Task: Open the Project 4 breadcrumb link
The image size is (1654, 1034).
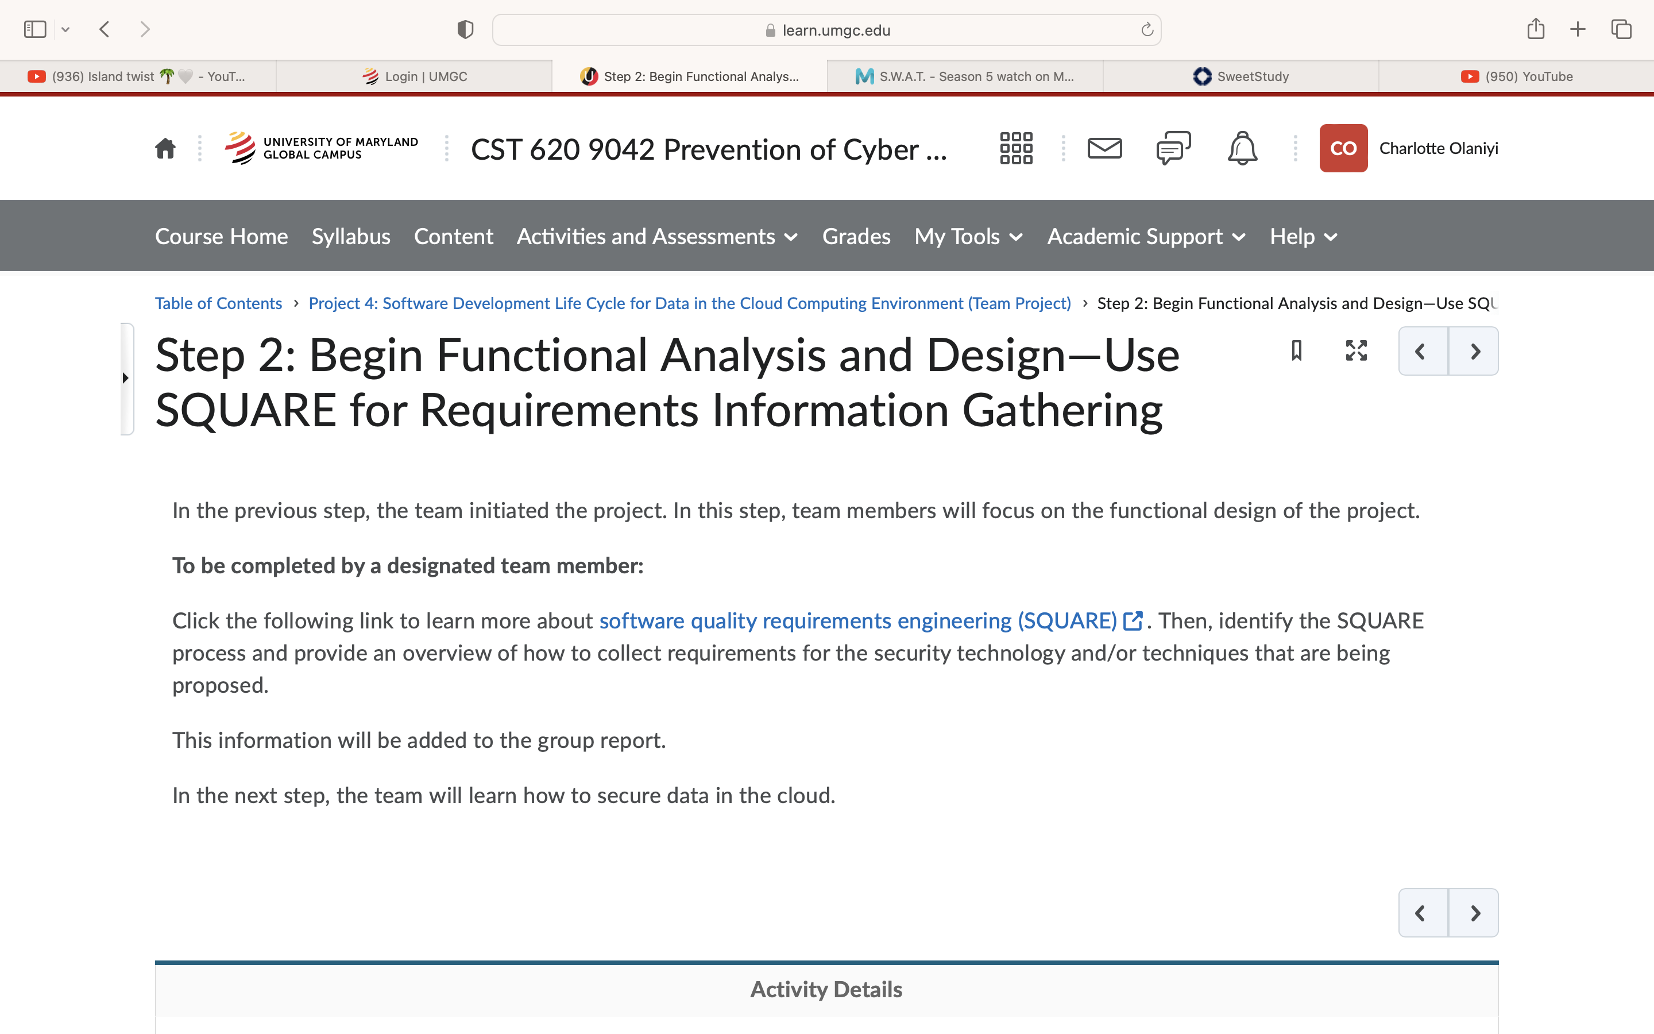Action: [690, 303]
